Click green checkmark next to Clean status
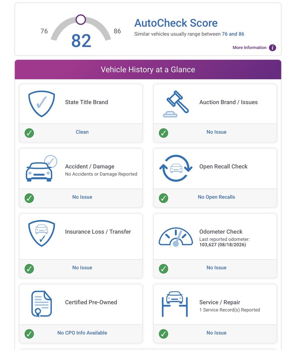Screen dimensions: 296x350 pyautogui.click(x=29, y=133)
